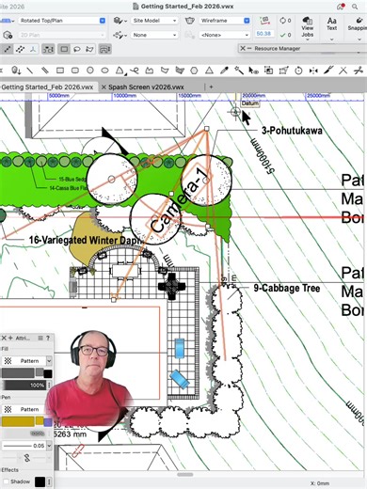
Task: Click the Camera-1 label on drawing
Action: pyautogui.click(x=179, y=200)
